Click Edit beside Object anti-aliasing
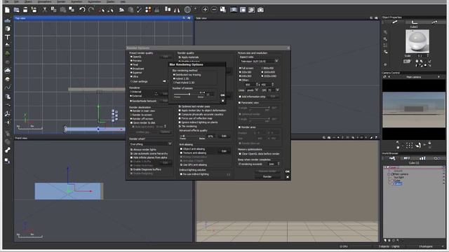449x252 pixels. tap(224, 151)
